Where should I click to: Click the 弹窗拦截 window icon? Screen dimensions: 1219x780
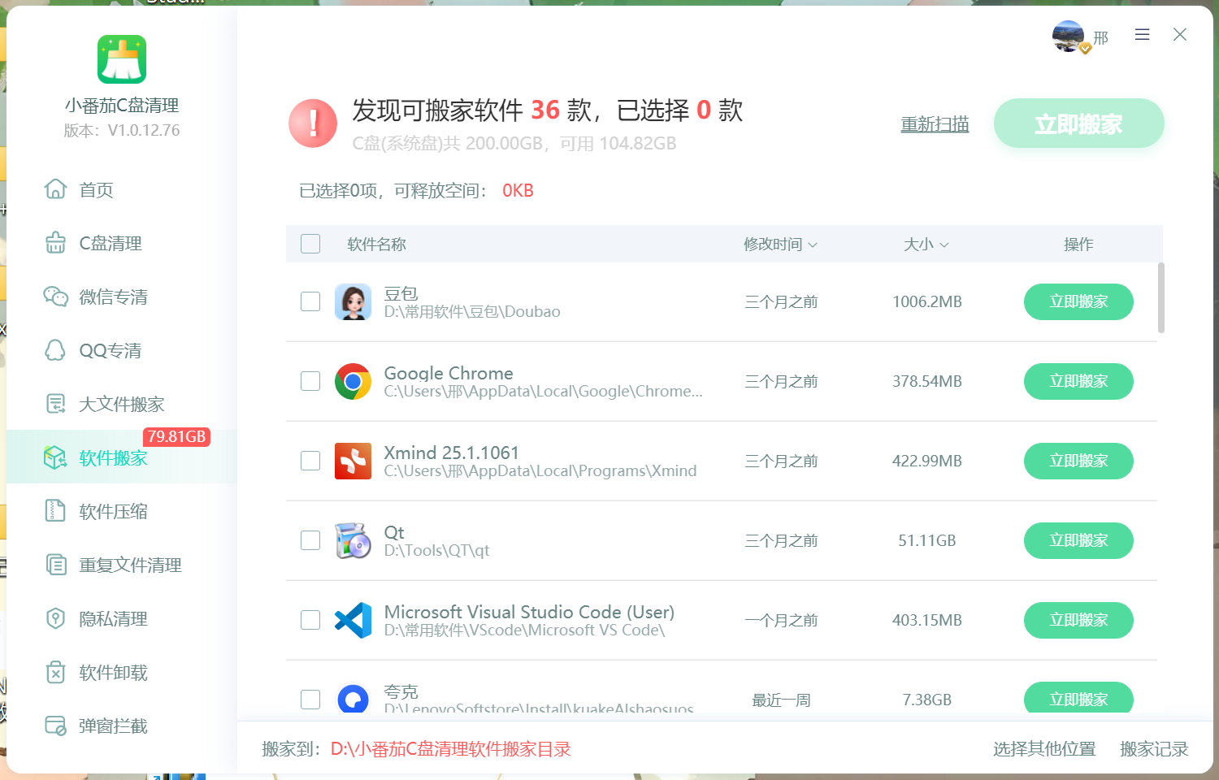coord(55,726)
